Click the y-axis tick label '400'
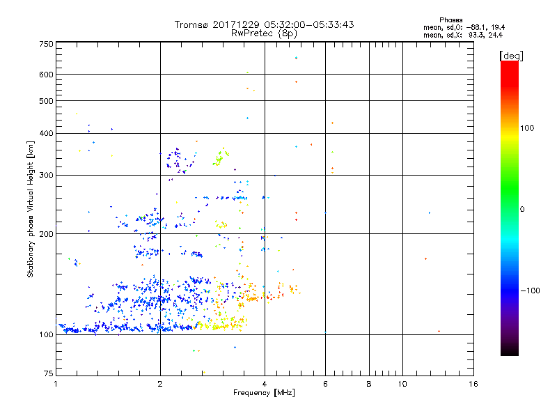This screenshot has width=557, height=418. (46, 134)
